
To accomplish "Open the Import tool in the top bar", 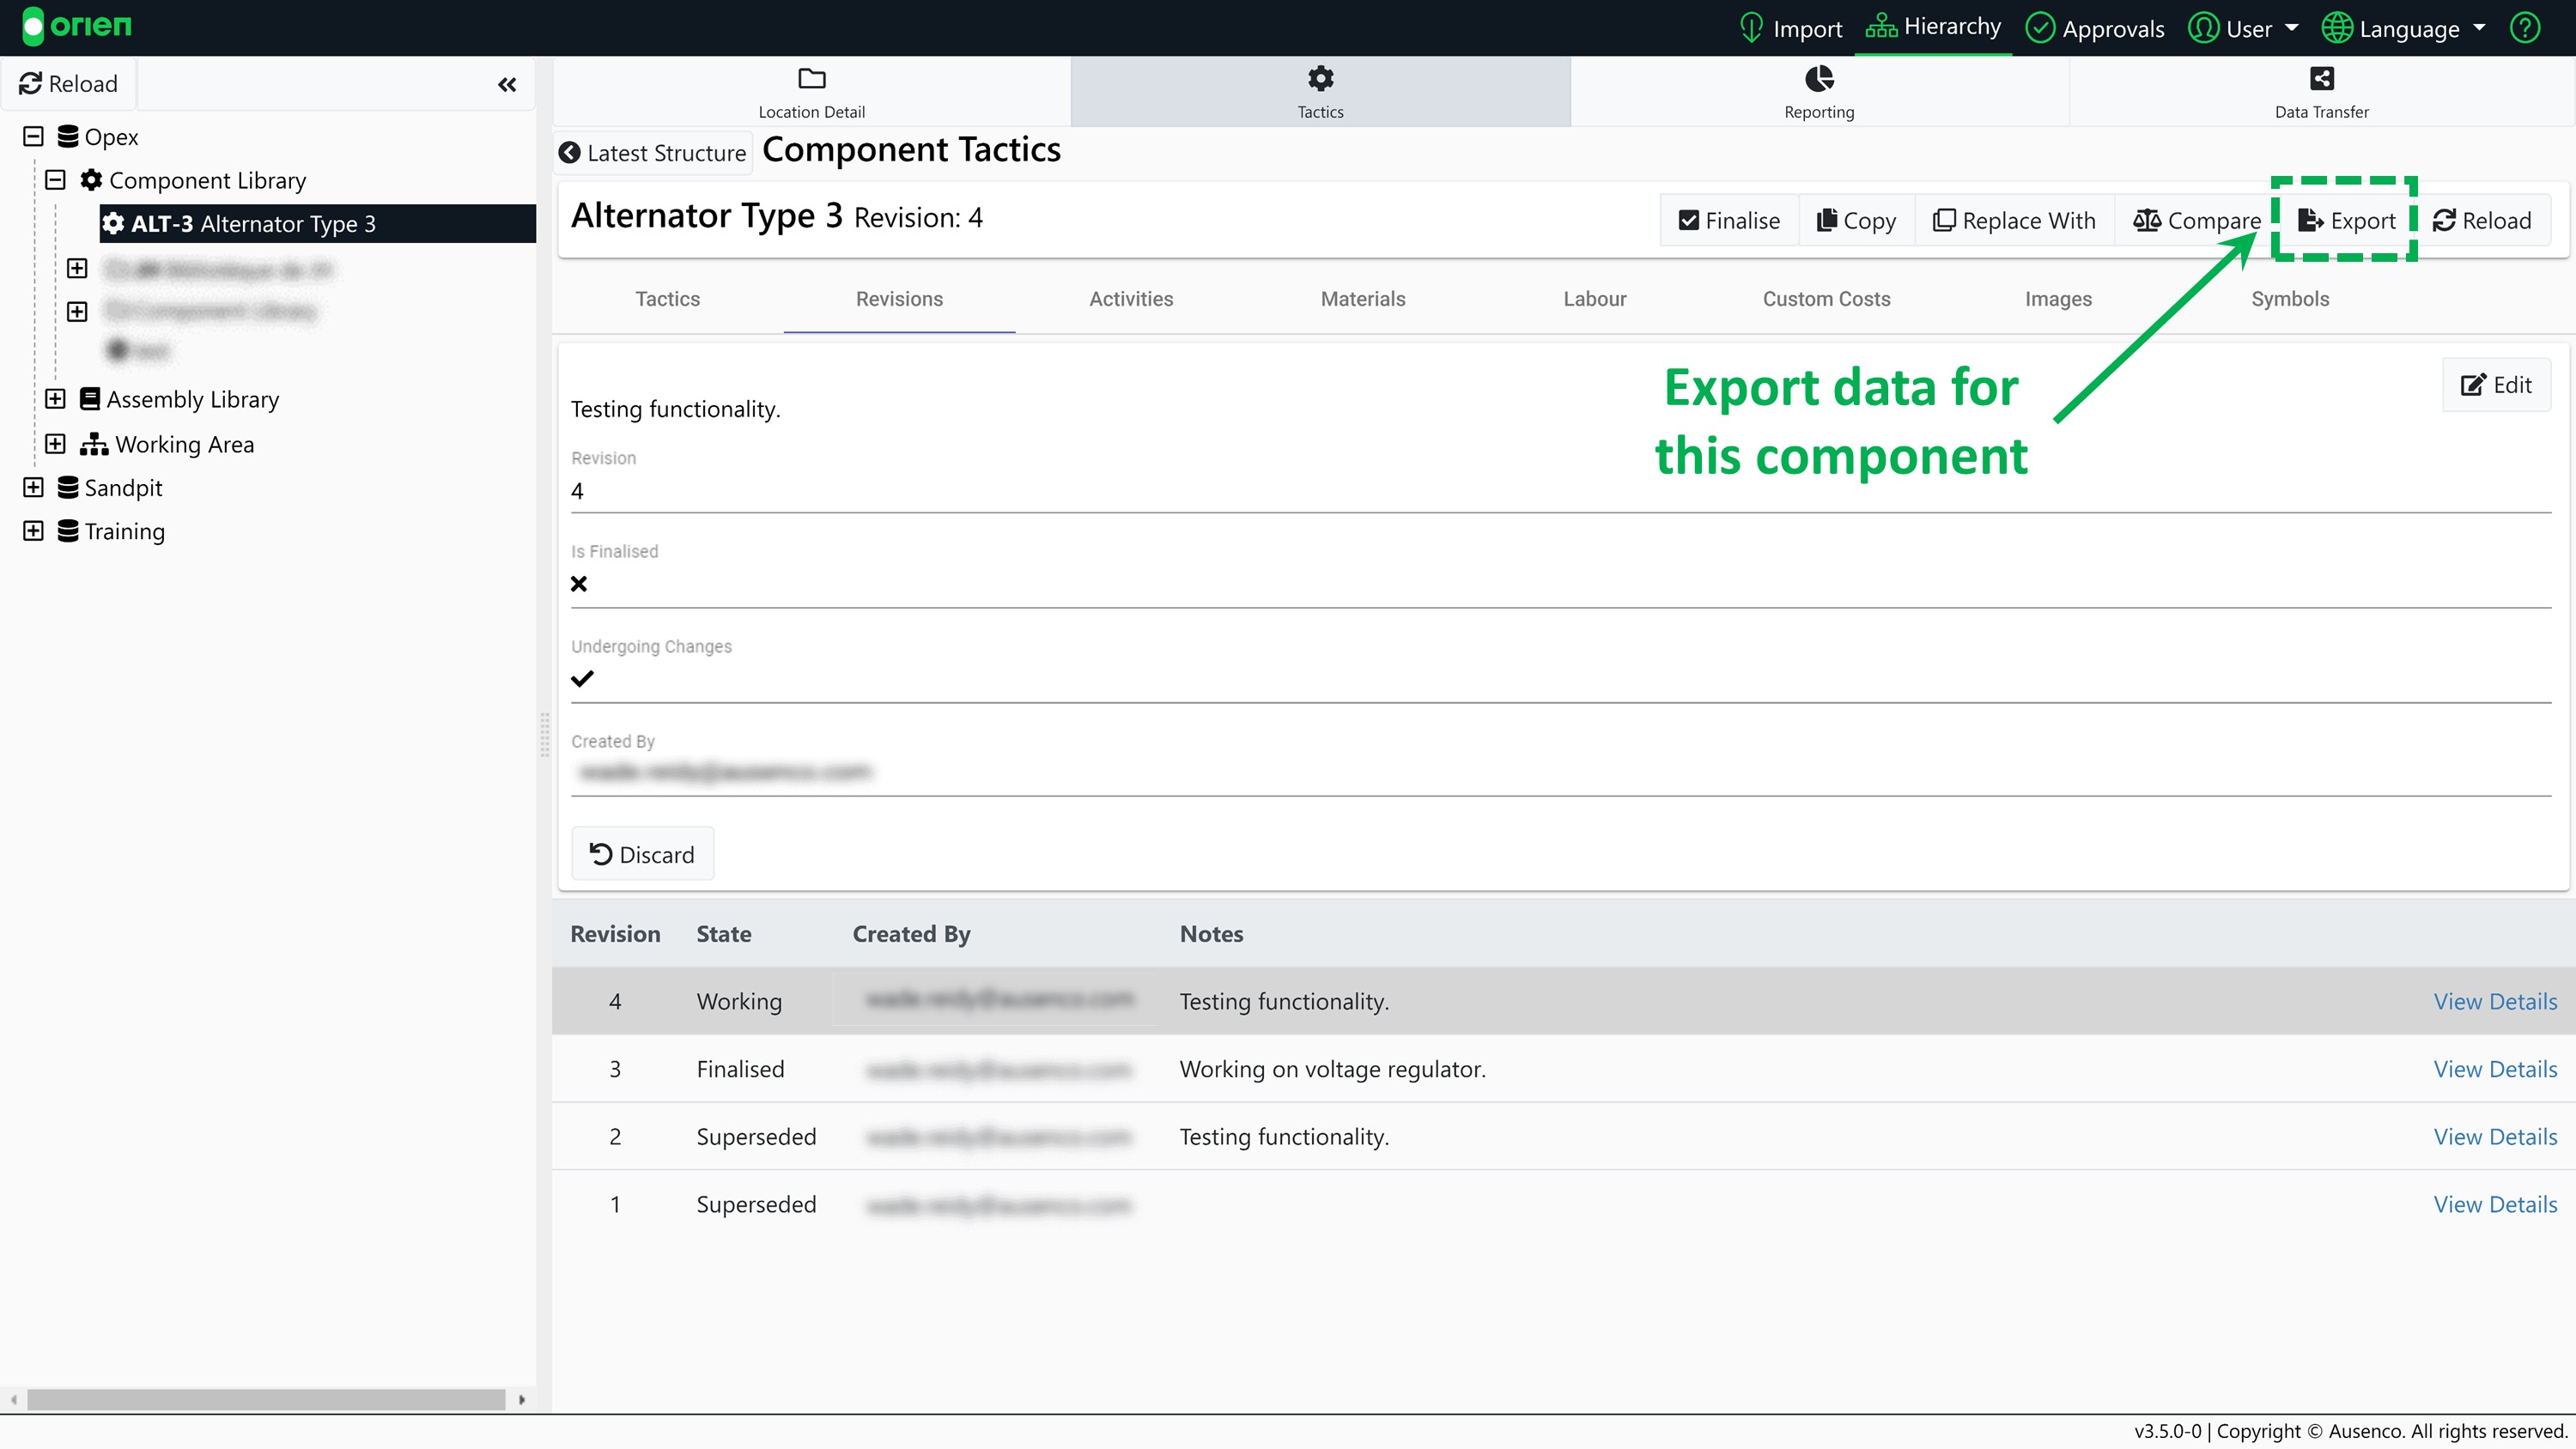I will coord(1790,27).
